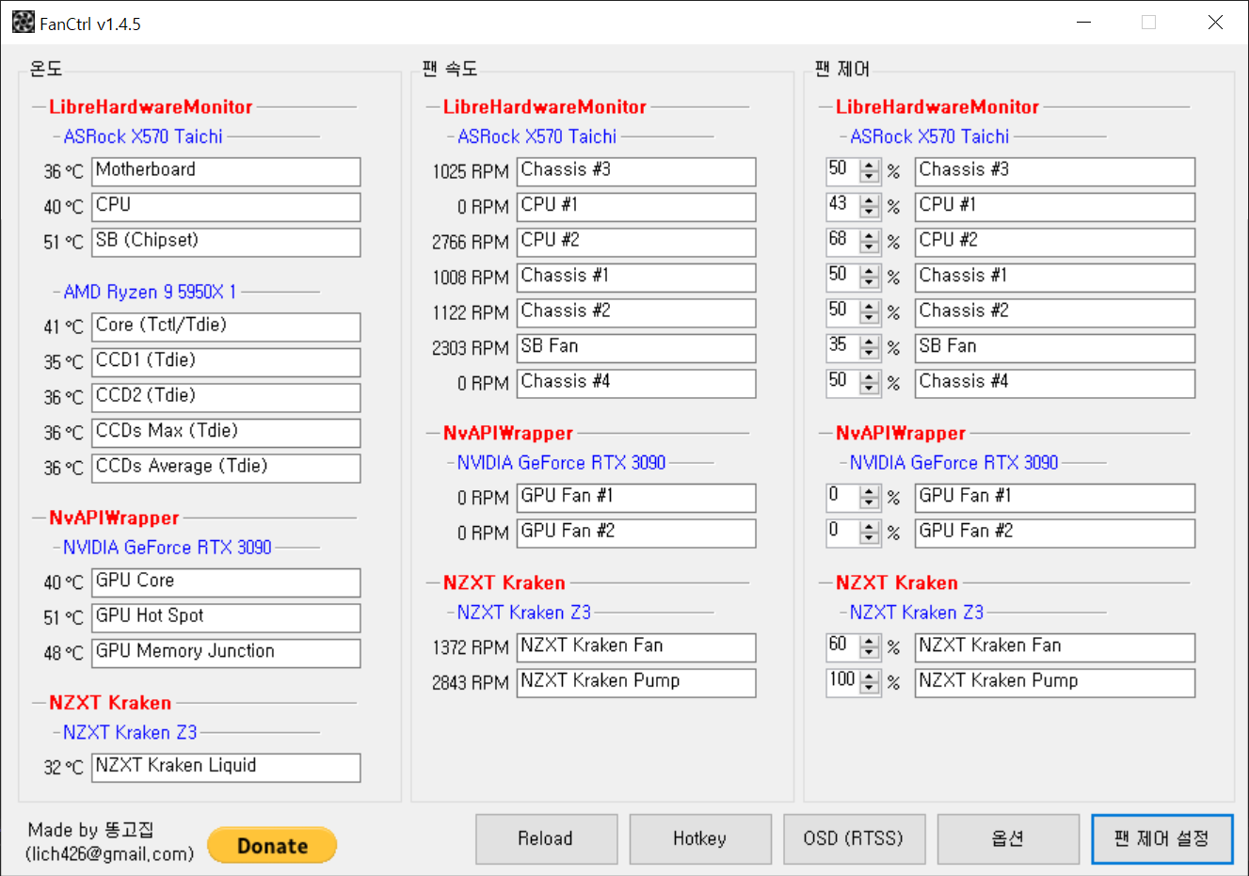The width and height of the screenshot is (1249, 876).
Task: Lower GPU Fan #2 control percentage with down arrow
Action: click(870, 538)
